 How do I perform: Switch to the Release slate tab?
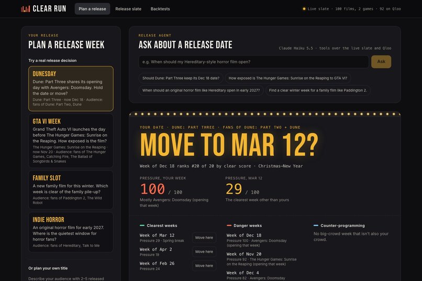click(128, 9)
